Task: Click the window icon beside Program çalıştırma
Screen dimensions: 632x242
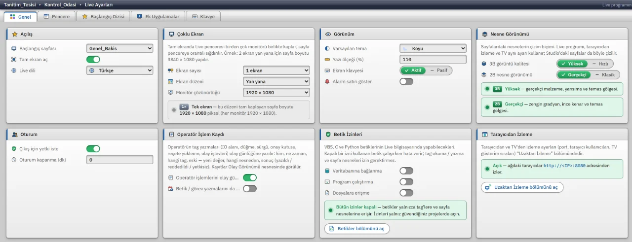Action: (x=327, y=182)
